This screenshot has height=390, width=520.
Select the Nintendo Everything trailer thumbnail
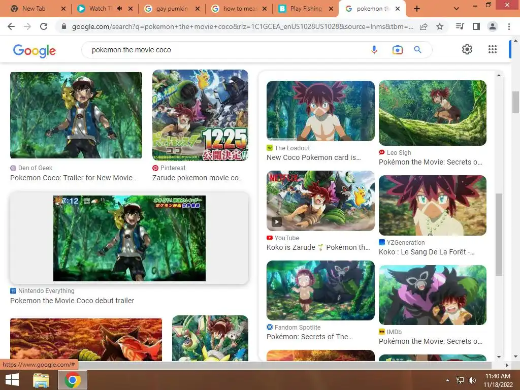129,238
